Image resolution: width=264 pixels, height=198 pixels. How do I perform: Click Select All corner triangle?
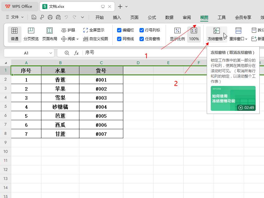[6, 63]
